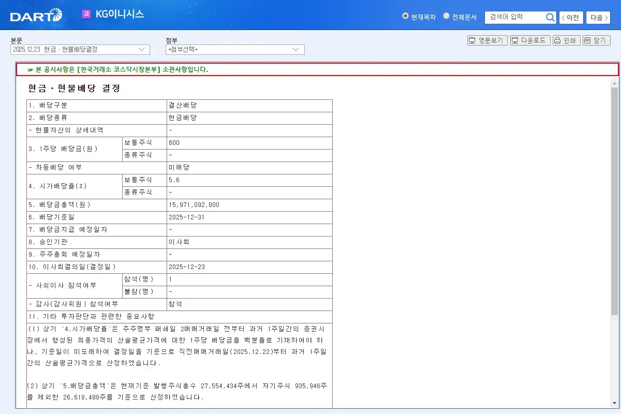
Task: Click the 현금ㆍ현물배당 결정 heading
Action: click(x=74, y=88)
